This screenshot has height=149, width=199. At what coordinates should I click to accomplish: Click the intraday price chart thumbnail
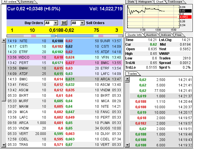pyautogui.click(x=153, y=17)
